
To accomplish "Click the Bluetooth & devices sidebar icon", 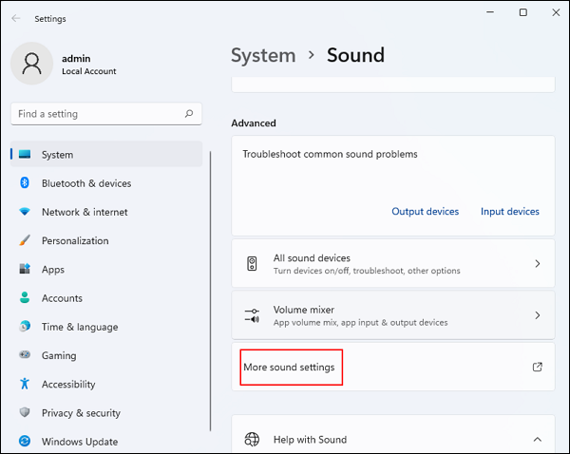I will 24,183.
